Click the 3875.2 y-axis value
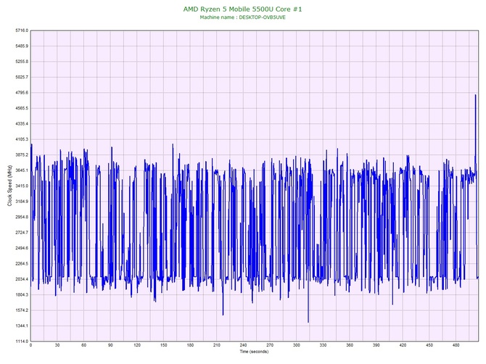Viewport: 486px width, 364px height. 22,154
